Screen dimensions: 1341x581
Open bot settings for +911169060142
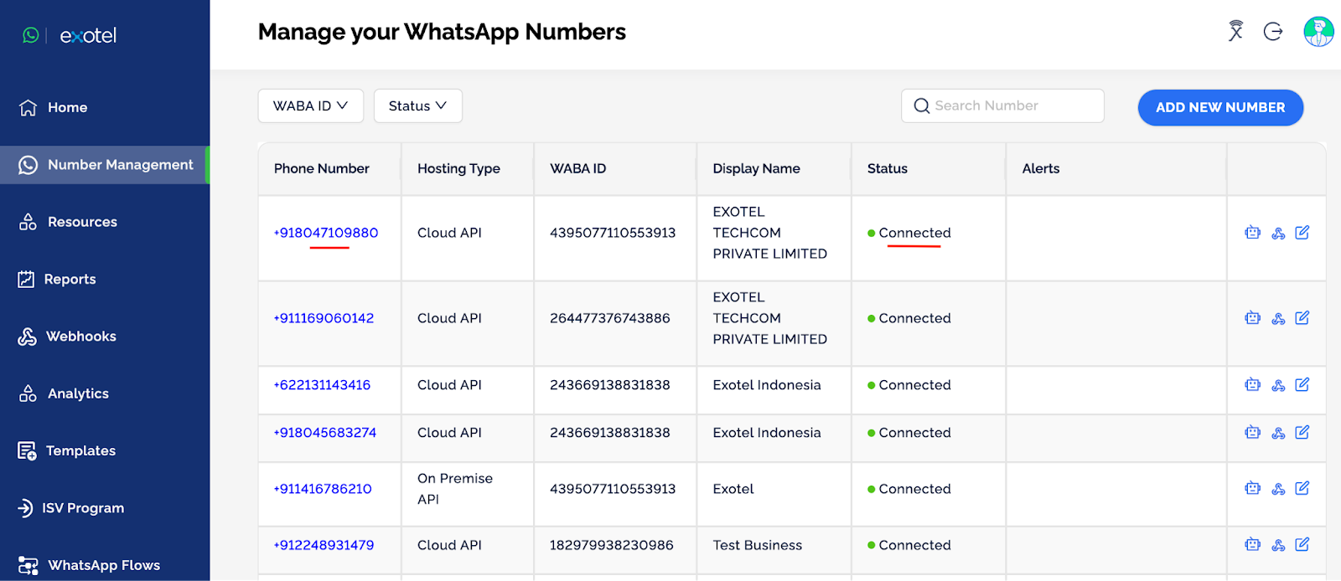[1253, 318]
